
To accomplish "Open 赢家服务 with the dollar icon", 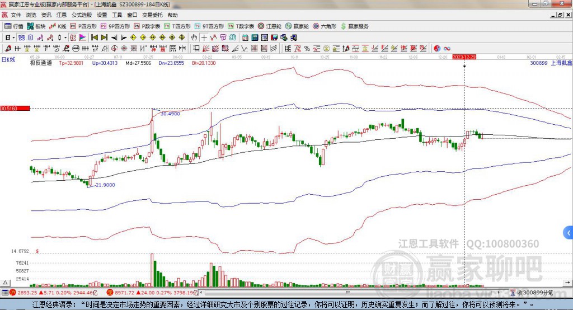I will point(354,26).
